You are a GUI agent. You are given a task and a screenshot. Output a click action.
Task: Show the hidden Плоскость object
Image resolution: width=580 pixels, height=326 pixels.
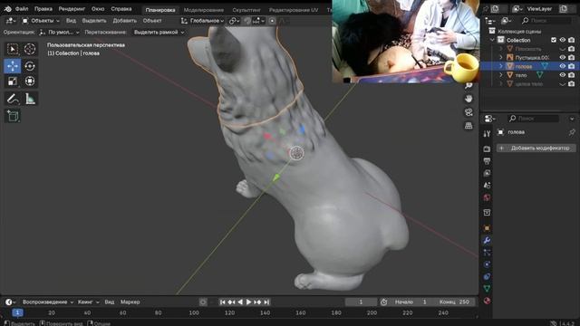[x=563, y=49]
